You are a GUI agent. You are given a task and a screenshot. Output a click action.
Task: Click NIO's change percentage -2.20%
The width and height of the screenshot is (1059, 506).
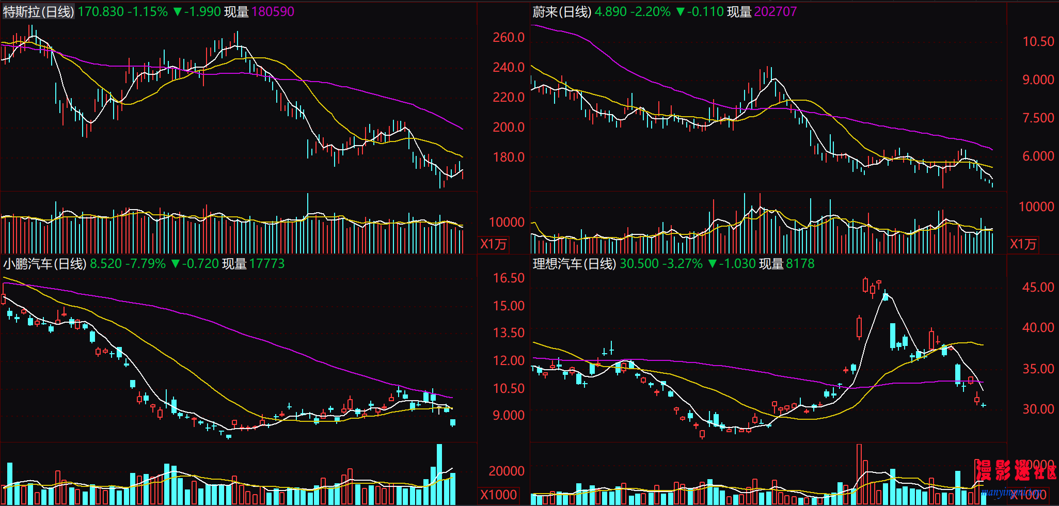tap(651, 11)
